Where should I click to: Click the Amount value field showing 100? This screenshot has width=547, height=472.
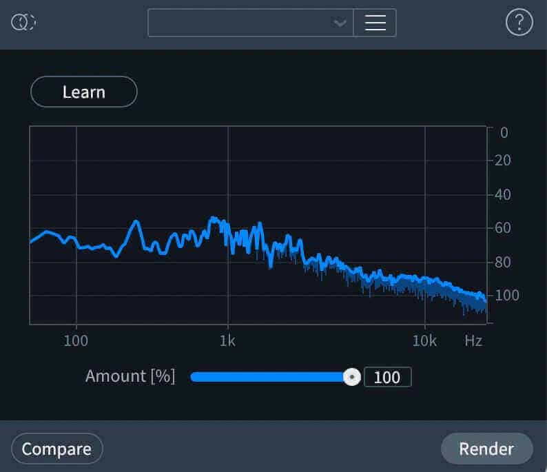click(x=388, y=377)
